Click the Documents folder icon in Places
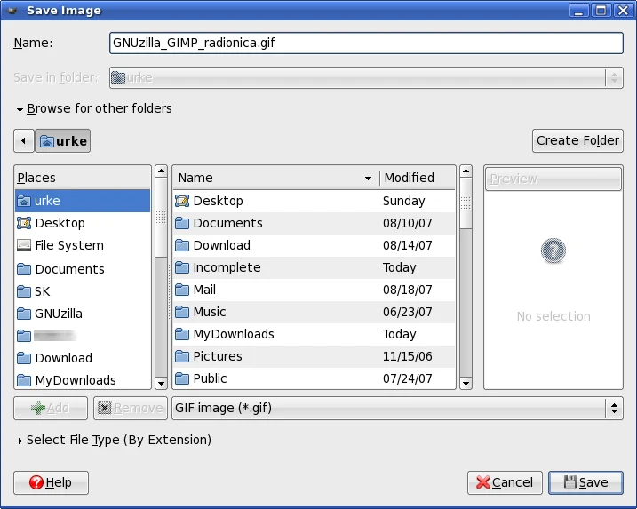 click(x=24, y=269)
